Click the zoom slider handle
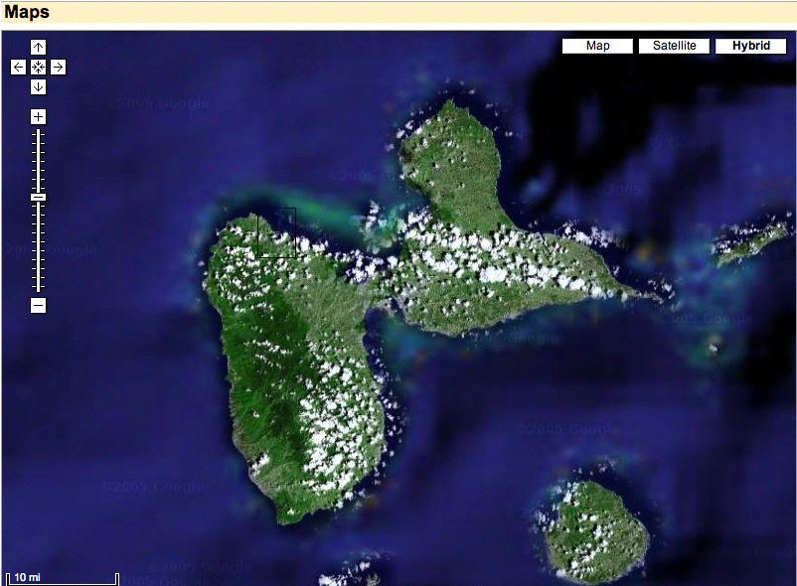Image resolution: width=797 pixels, height=586 pixels. 38,197
